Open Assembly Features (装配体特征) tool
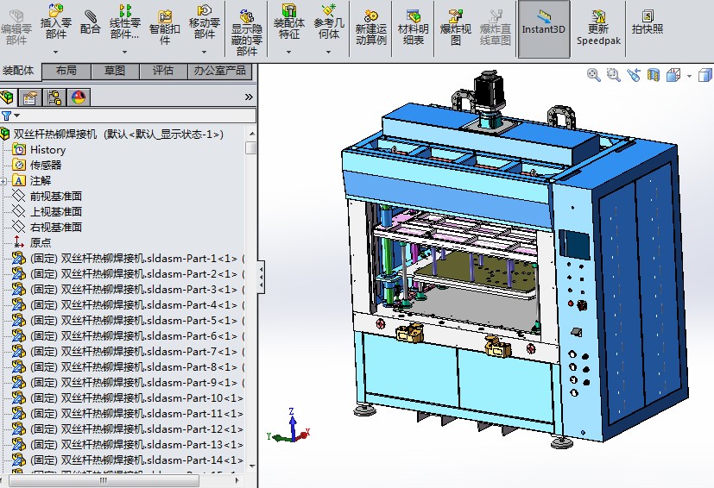714x488 pixels. 288,22
